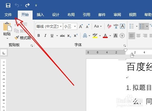Screen dimensions: 152x111
Task: Switch to the 邮件 (Mailings) tab
Action: (102, 15)
